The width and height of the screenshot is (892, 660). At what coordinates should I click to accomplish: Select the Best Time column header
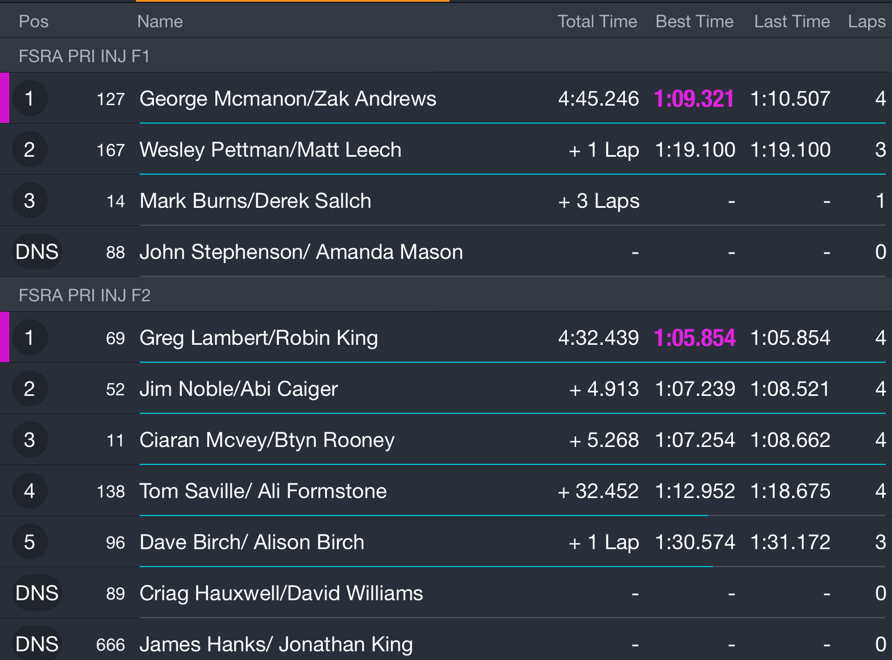(x=694, y=21)
